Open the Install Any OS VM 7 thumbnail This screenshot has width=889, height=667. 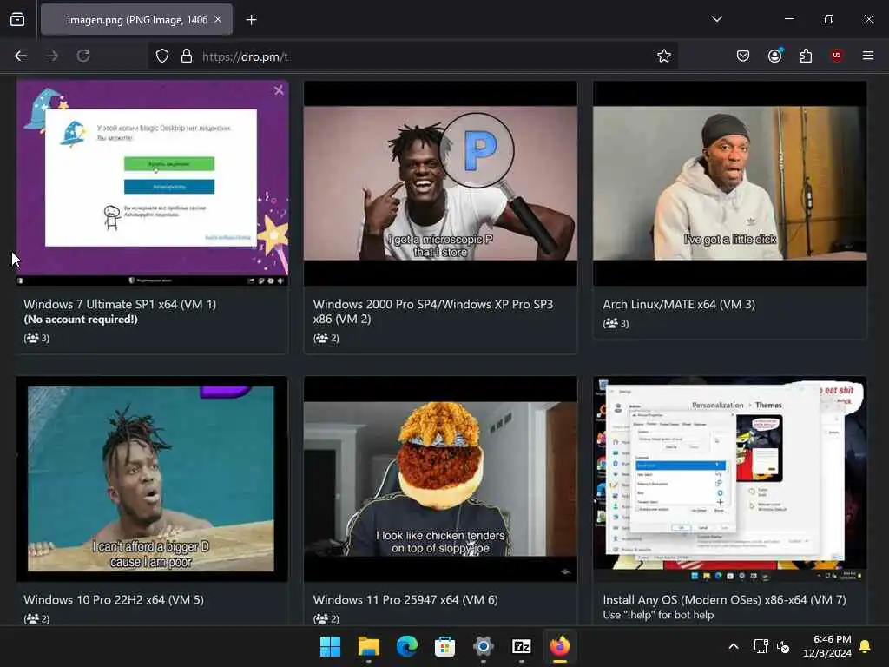click(x=729, y=479)
